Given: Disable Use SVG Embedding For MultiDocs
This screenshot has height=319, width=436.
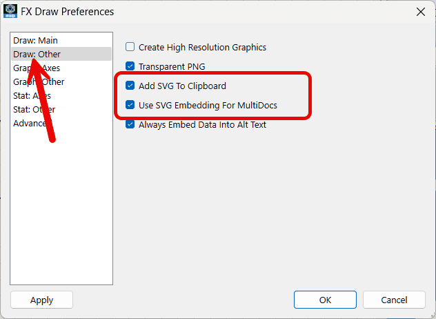Looking at the screenshot, I should tap(130, 105).
